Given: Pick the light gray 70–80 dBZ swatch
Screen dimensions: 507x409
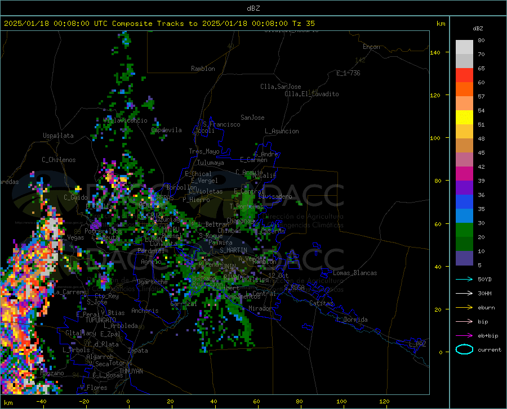Looking at the screenshot, I should point(464,47).
